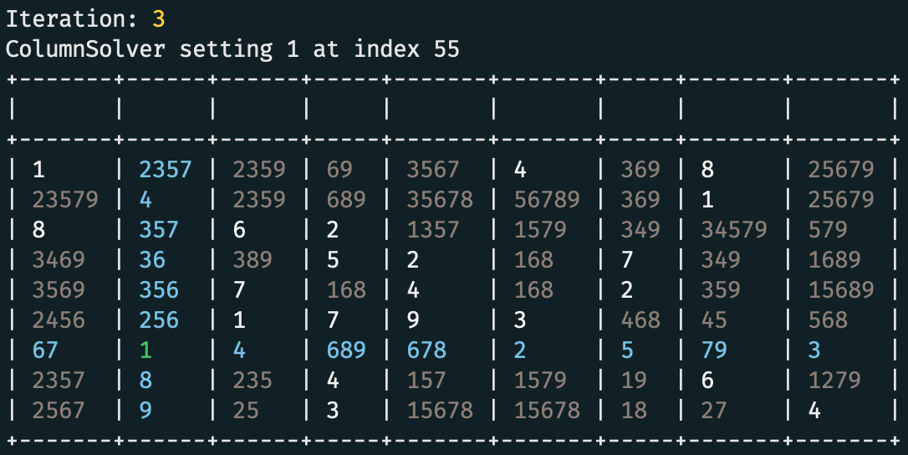Image resolution: width=908 pixels, height=455 pixels.
Task: Click the gray 2357 candidates cell
Action: 59,381
